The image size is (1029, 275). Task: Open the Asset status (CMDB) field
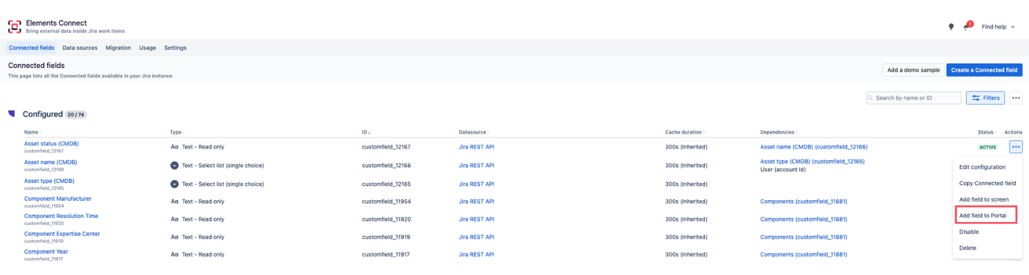tap(52, 144)
